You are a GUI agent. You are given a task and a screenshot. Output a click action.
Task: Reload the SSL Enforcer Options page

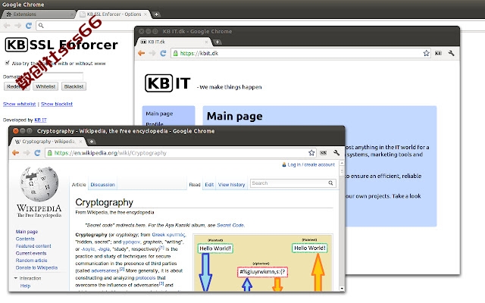pos(29,25)
